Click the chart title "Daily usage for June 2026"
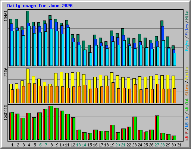This screenshot has width=191, height=149. click(x=40, y=6)
